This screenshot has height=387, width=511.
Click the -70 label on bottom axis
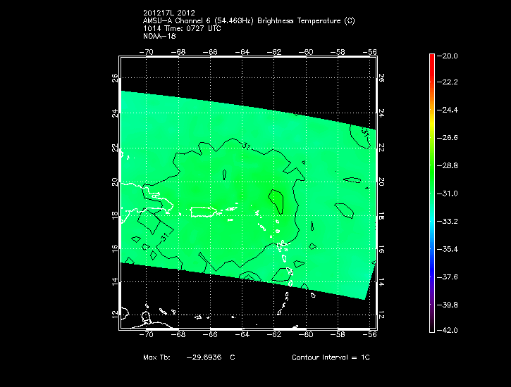(x=148, y=336)
